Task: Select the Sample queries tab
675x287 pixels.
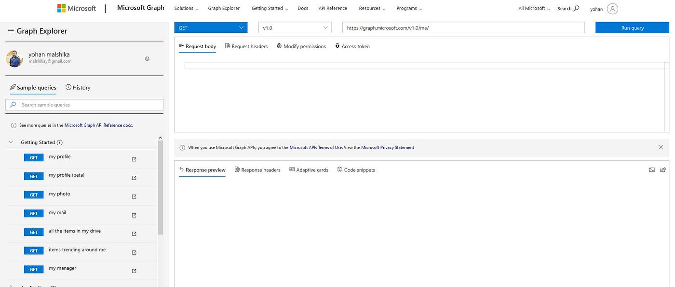Action: pos(33,88)
